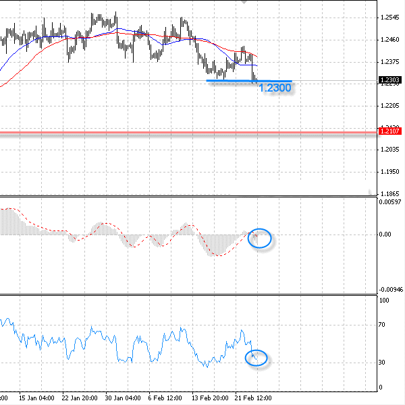Click the 1.2545 price axis value
Viewport: 405px width, 405px height.
coord(390,18)
